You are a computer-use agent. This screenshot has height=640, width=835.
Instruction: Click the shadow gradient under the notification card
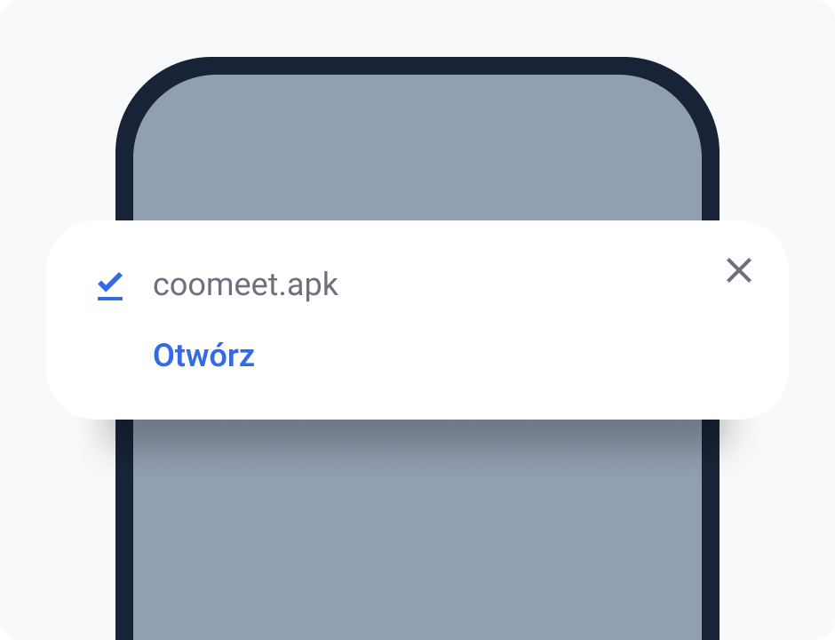417,433
